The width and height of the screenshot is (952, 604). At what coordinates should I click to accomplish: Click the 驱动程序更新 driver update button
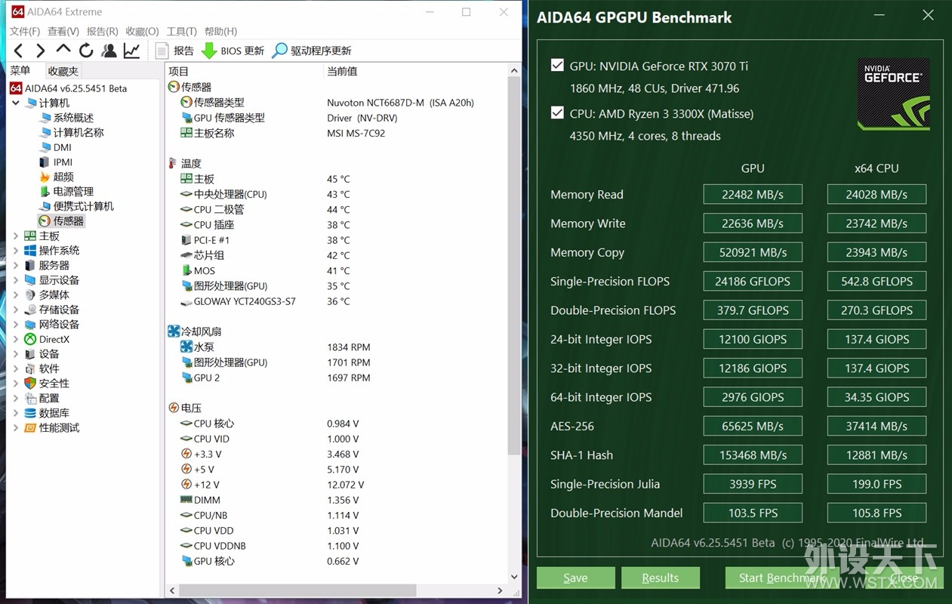click(x=312, y=51)
